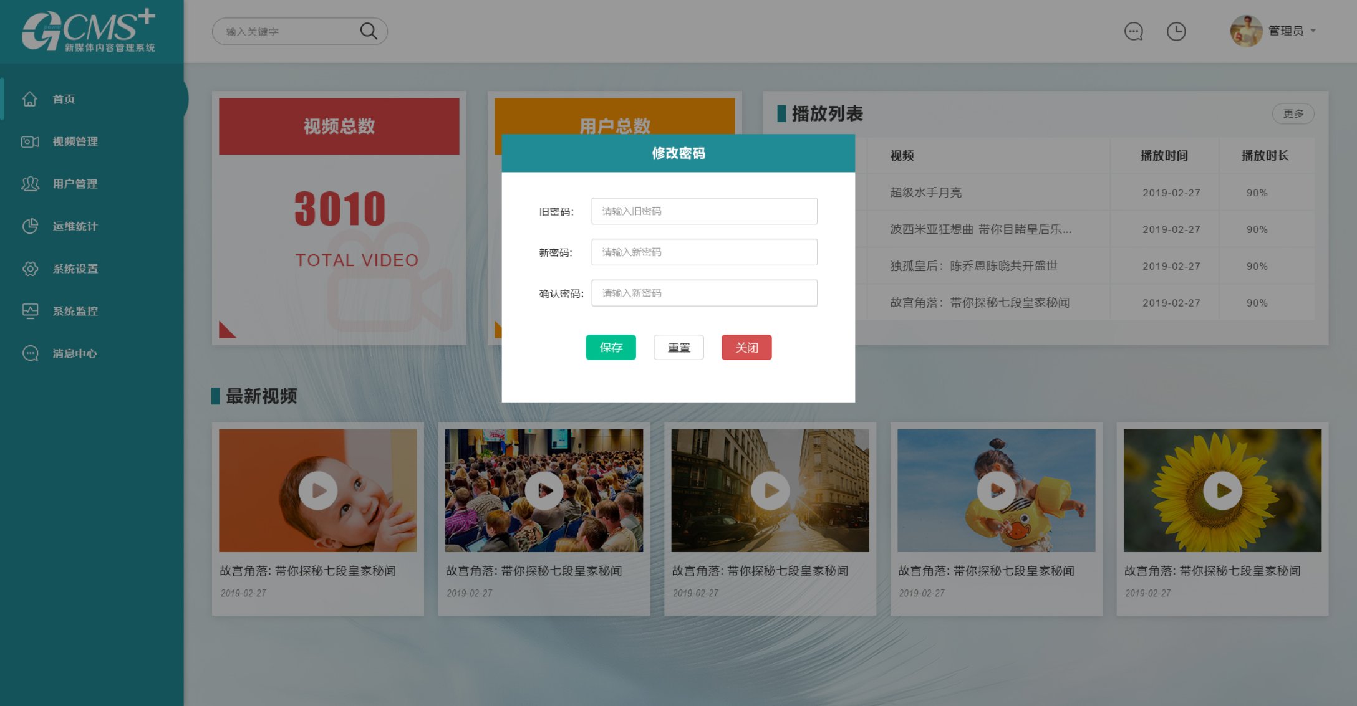
Task: Select the 用户管理 sidebar icon
Action: pos(29,184)
